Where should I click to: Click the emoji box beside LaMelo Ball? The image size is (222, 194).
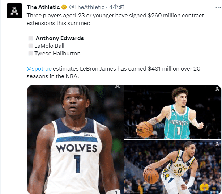[31, 46]
